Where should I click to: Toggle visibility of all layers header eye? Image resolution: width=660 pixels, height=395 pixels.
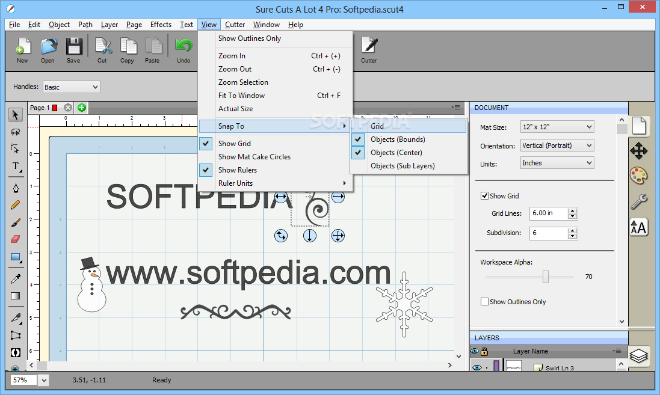point(475,351)
